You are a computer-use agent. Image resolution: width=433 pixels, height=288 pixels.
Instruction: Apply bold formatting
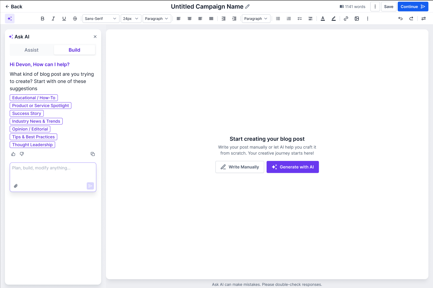point(42,19)
